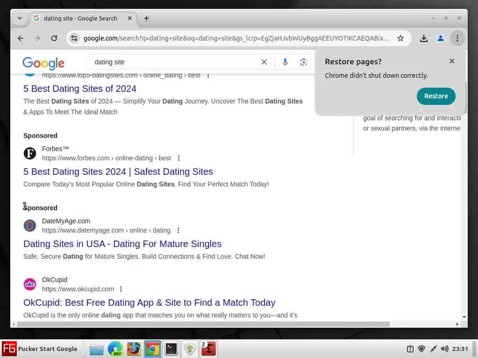Screen dimensions: 478x358
Task: Click the datemyage.com URL text
Action: pos(106,230)
